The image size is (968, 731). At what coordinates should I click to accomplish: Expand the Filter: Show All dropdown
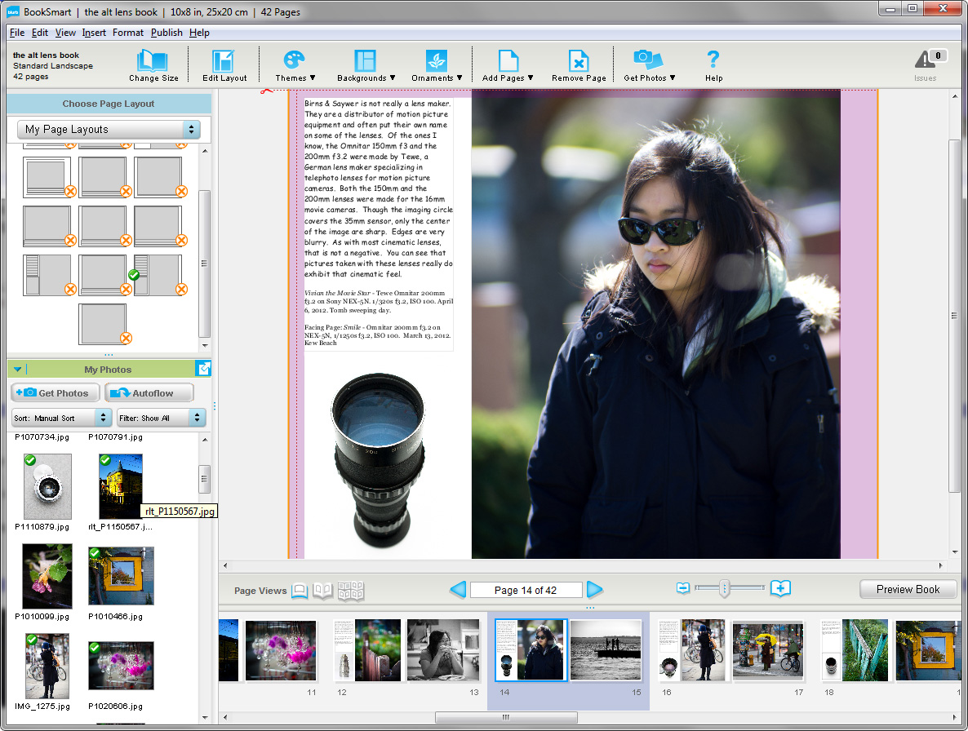[x=162, y=418]
